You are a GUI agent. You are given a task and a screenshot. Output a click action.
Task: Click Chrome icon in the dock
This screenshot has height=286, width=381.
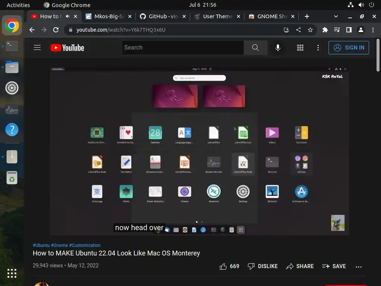pyautogui.click(x=12, y=25)
